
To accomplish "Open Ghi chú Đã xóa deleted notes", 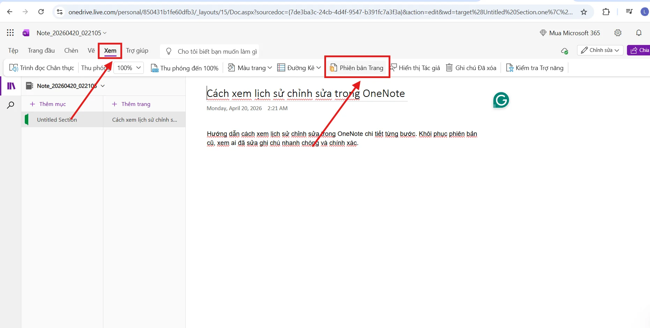I will (x=471, y=68).
